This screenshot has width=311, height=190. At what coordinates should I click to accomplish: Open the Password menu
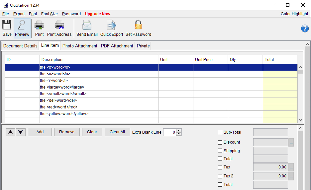71,14
